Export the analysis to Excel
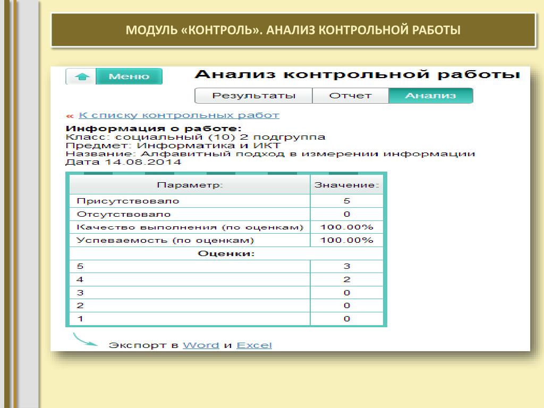The height and width of the screenshot is (408, 544). 254,345
